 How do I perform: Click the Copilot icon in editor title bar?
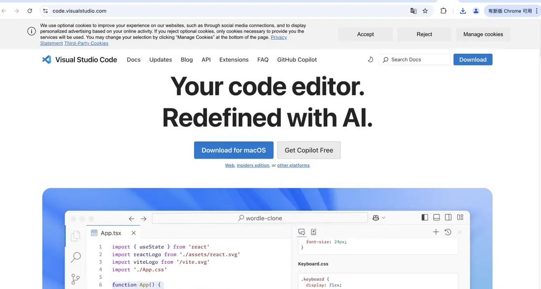point(376,218)
